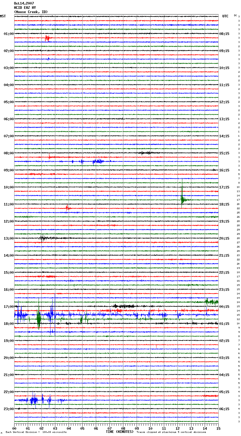Screen dimensions: 241x436
Task: Select the 10:00 MST row label
Action: point(9,187)
